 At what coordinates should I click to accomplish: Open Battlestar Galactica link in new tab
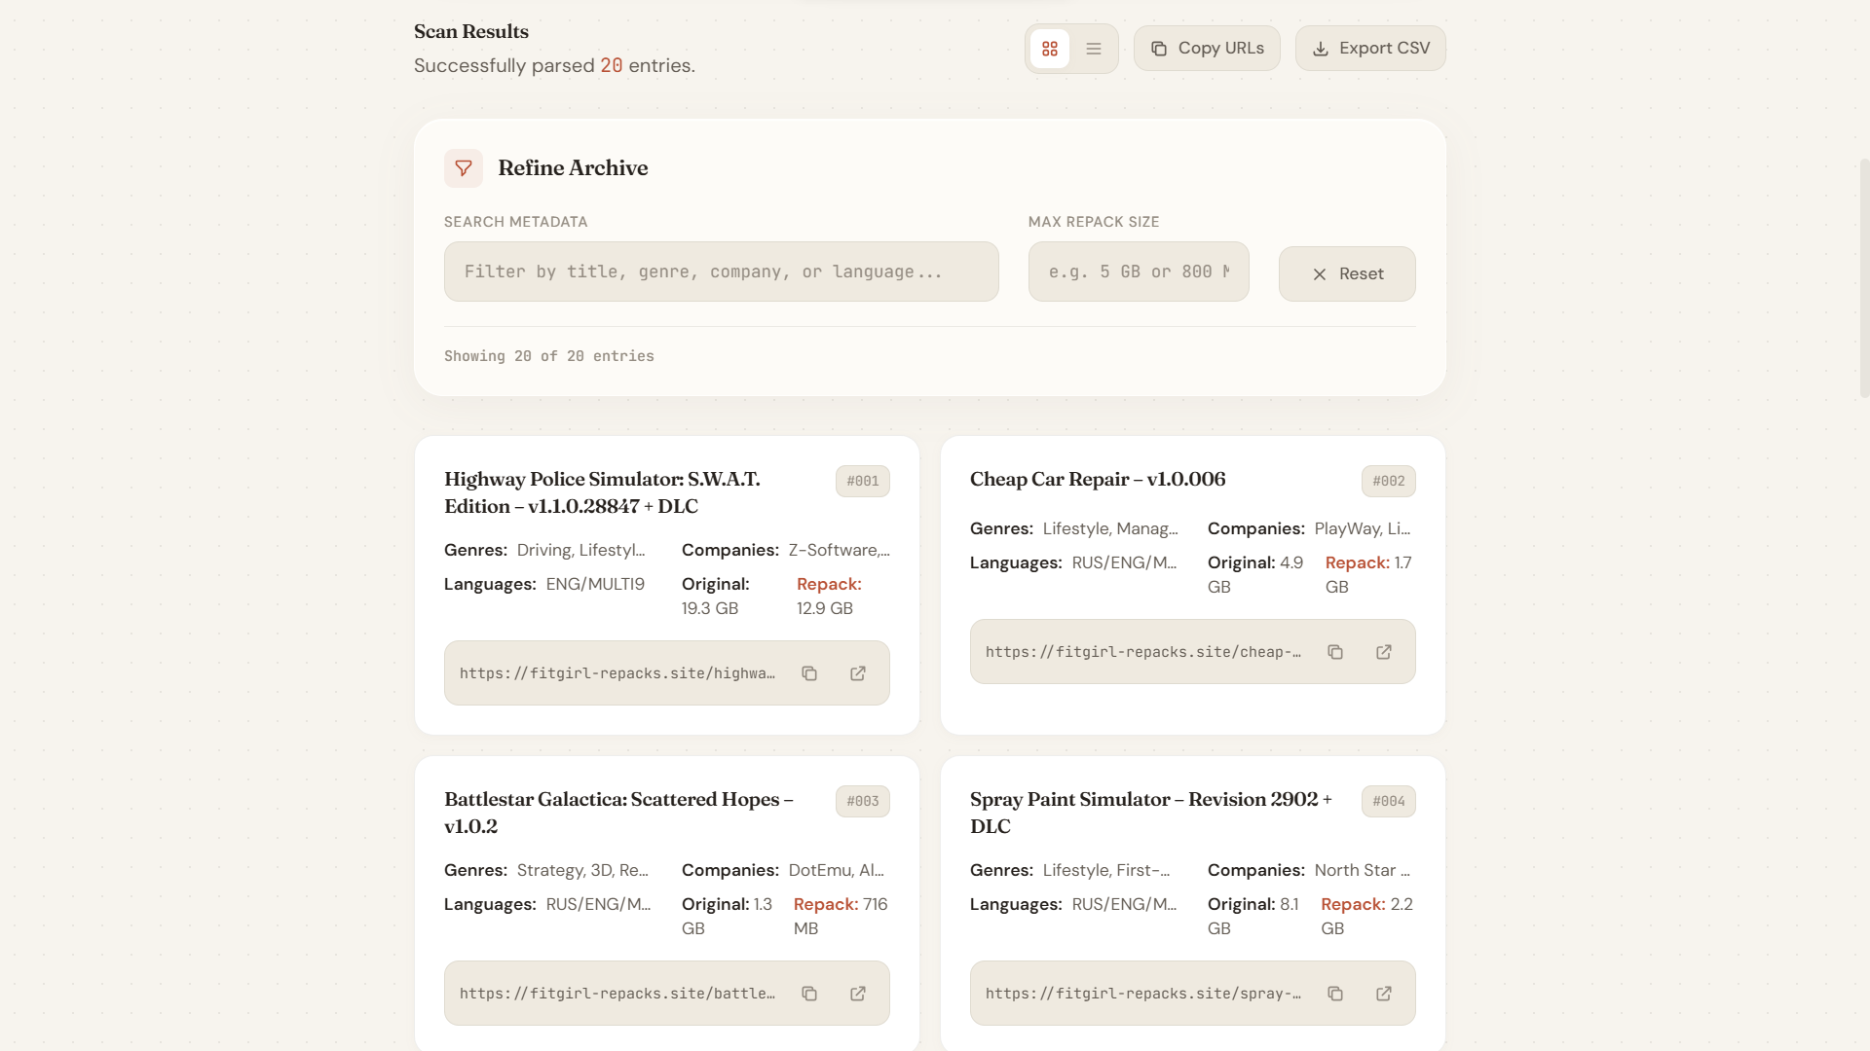[858, 994]
